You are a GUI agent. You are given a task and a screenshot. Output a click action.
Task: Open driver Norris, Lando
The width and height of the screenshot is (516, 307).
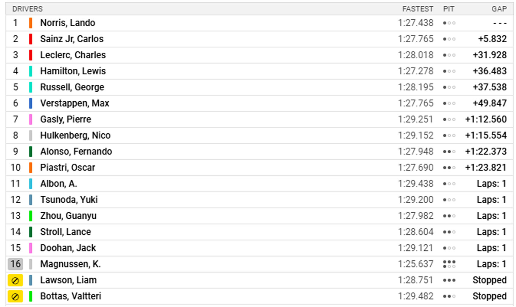(x=68, y=23)
